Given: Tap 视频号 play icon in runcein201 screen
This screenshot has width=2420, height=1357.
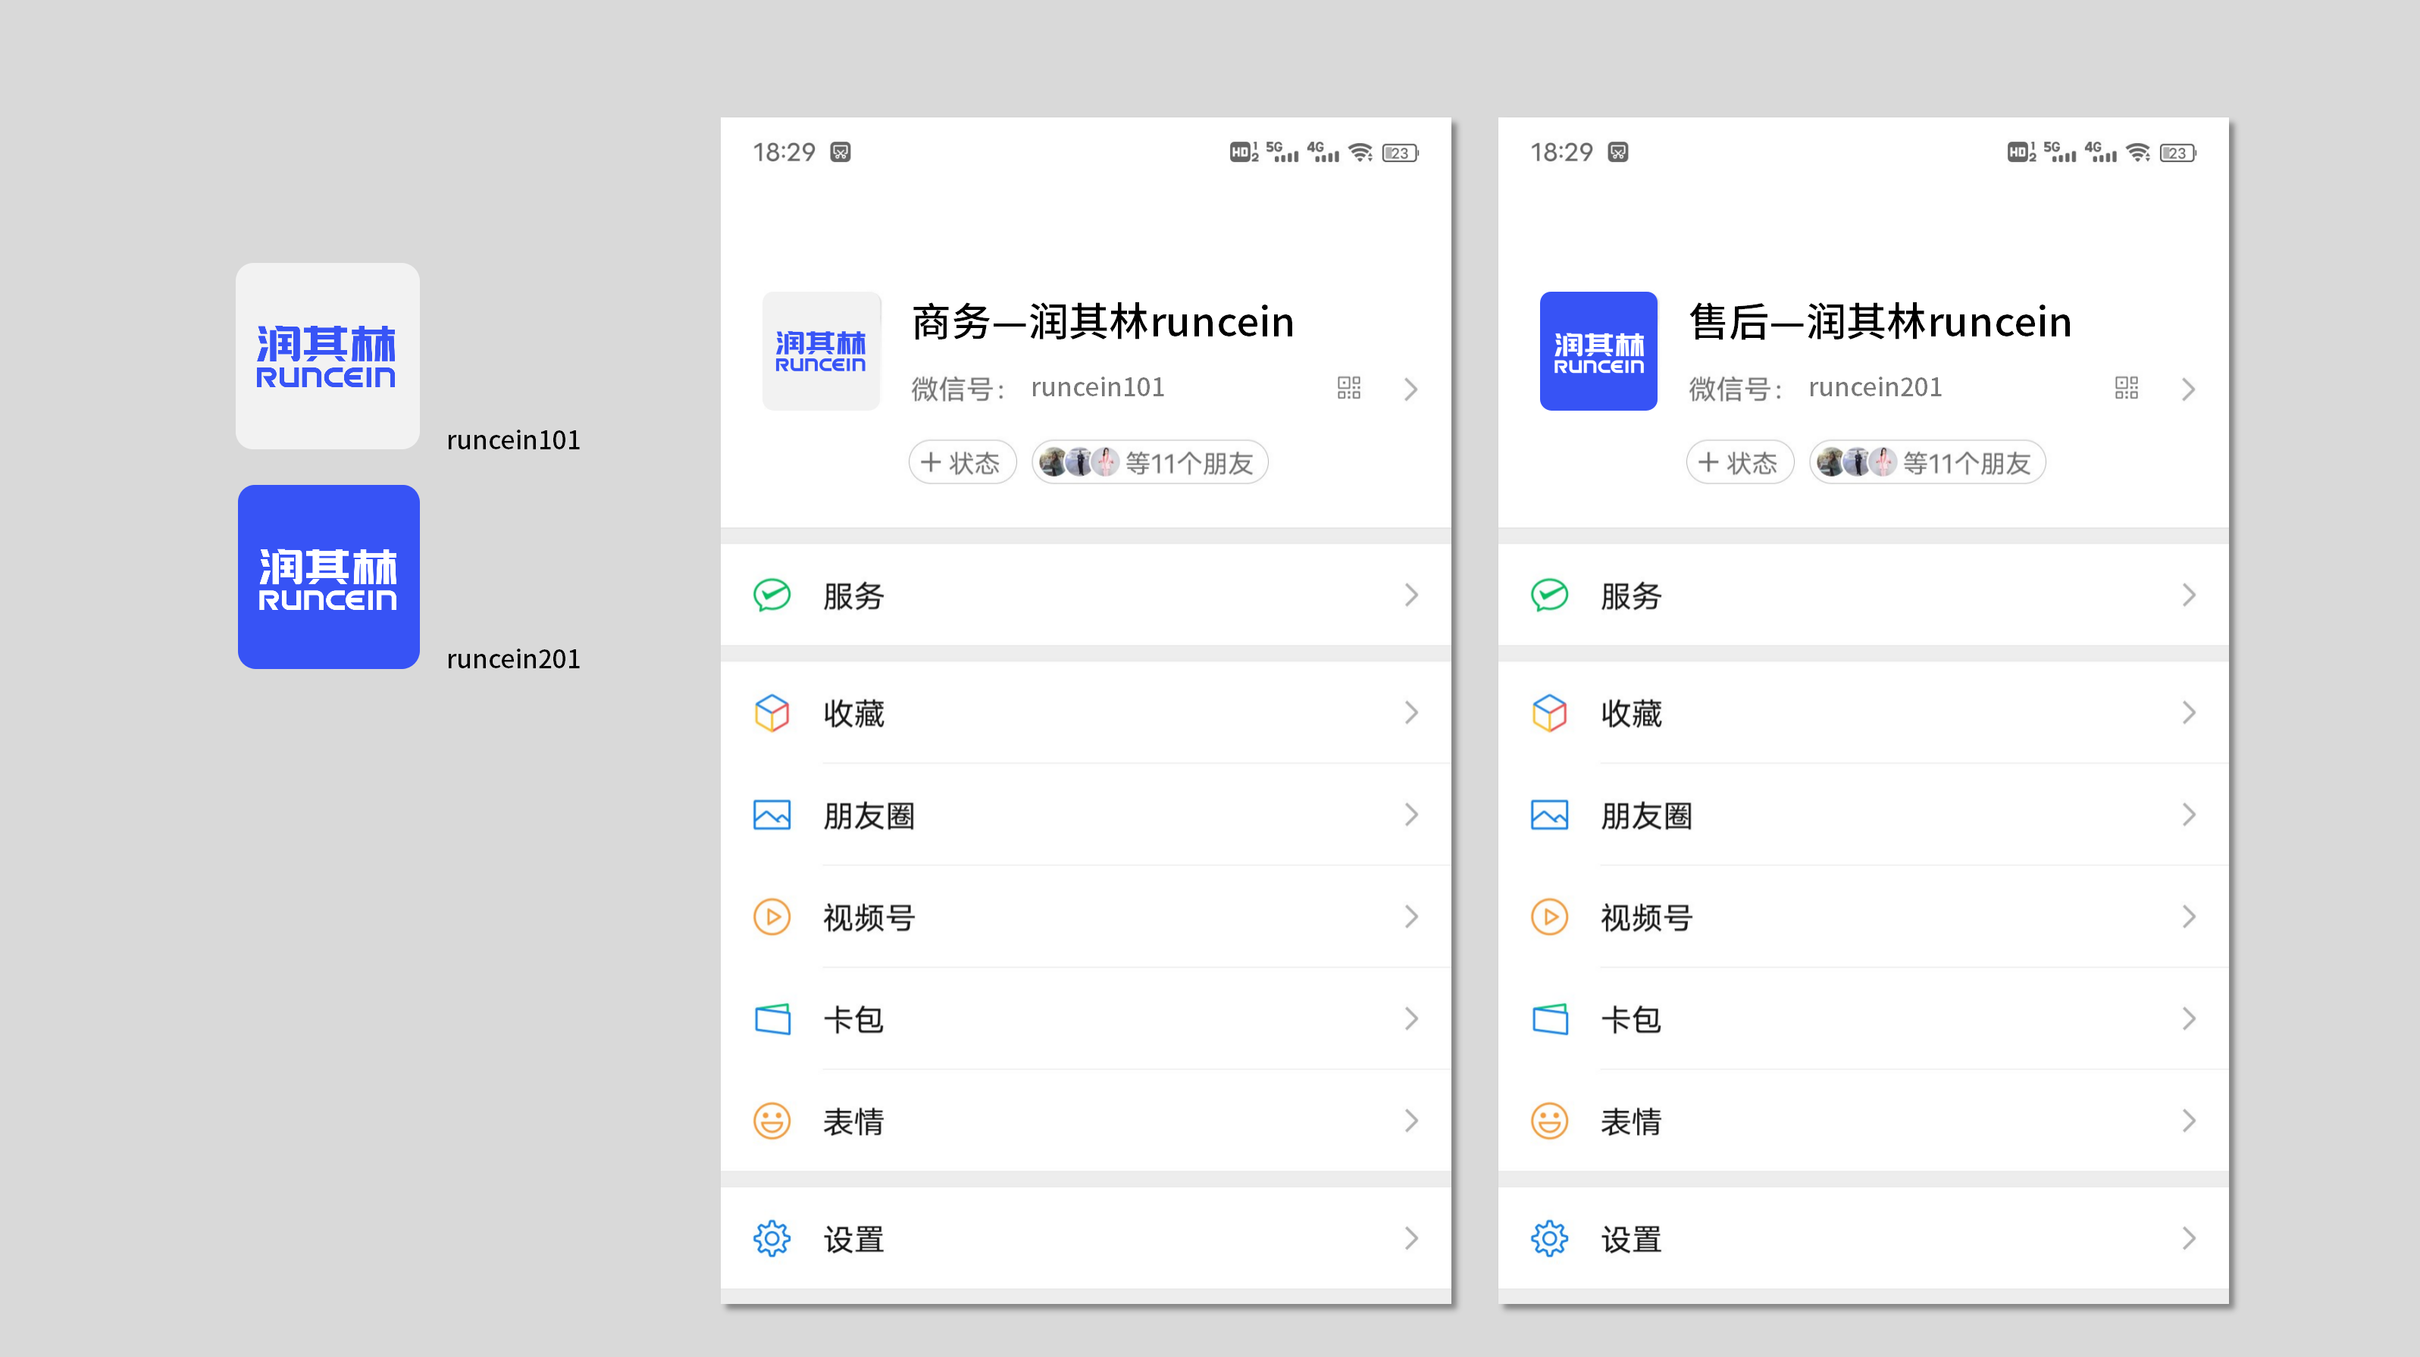Looking at the screenshot, I should (x=1550, y=917).
